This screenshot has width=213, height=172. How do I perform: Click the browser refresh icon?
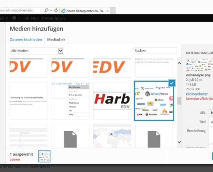coord(56,10)
